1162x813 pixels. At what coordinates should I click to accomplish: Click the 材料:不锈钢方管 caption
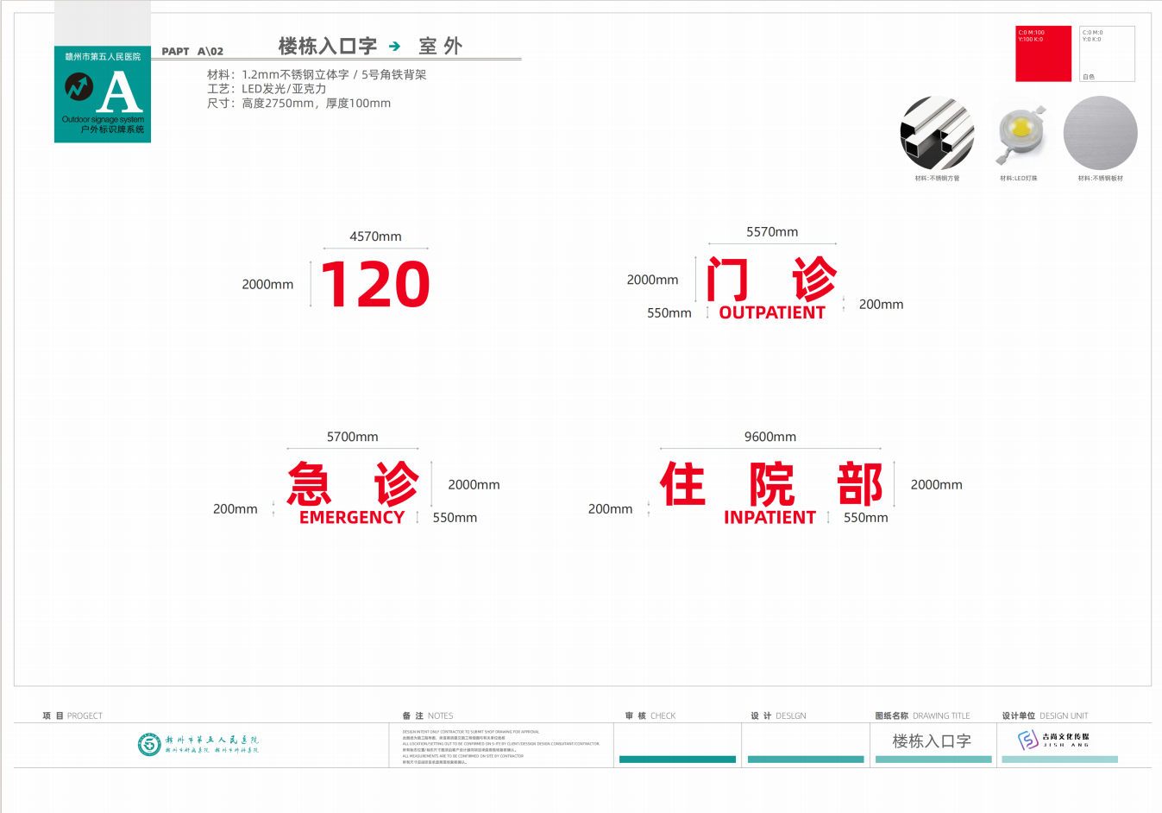coord(937,179)
